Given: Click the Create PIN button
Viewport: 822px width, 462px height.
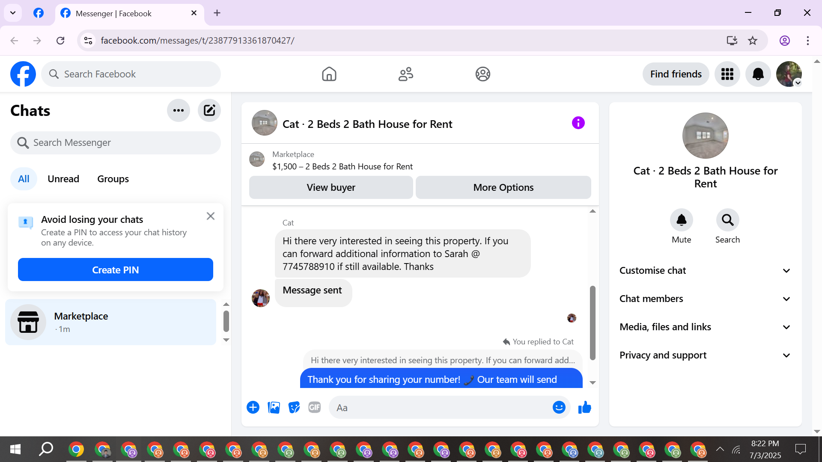Looking at the screenshot, I should pos(116,270).
